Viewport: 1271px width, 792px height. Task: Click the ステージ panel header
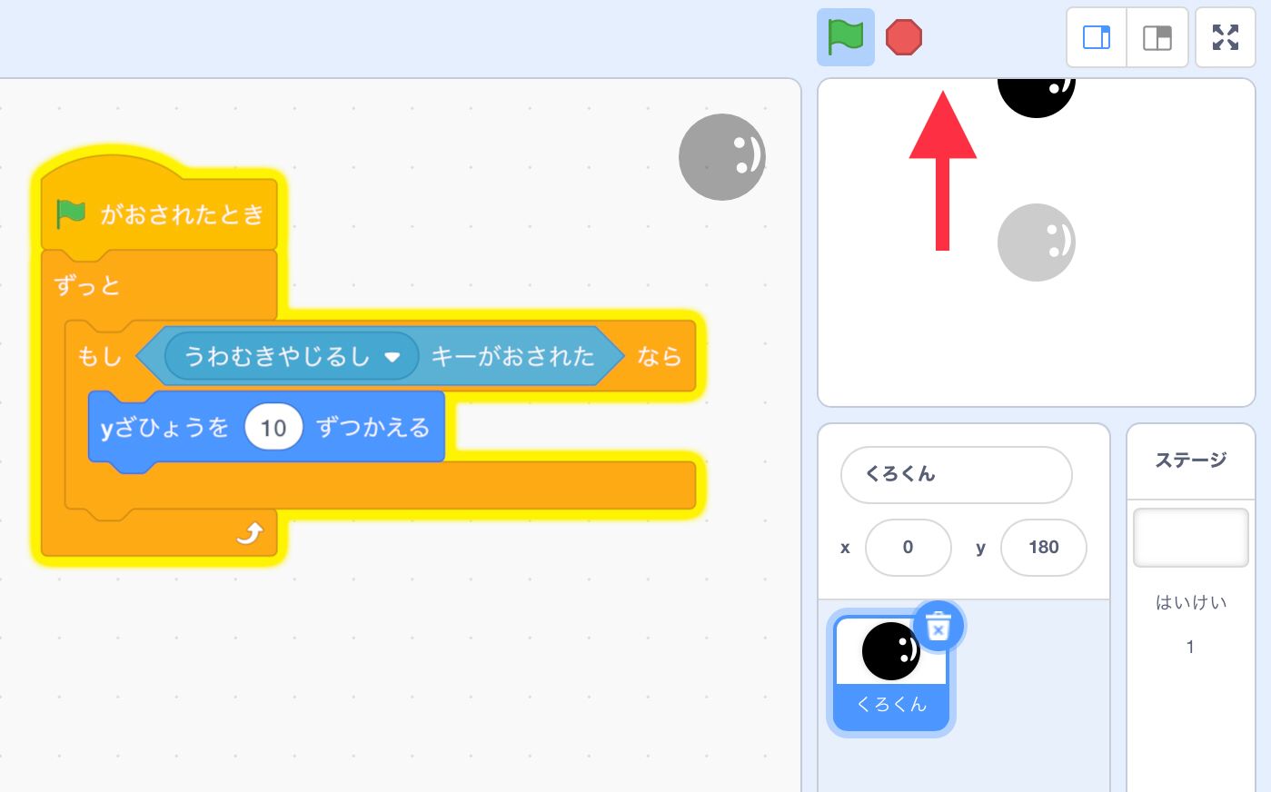pos(1190,460)
